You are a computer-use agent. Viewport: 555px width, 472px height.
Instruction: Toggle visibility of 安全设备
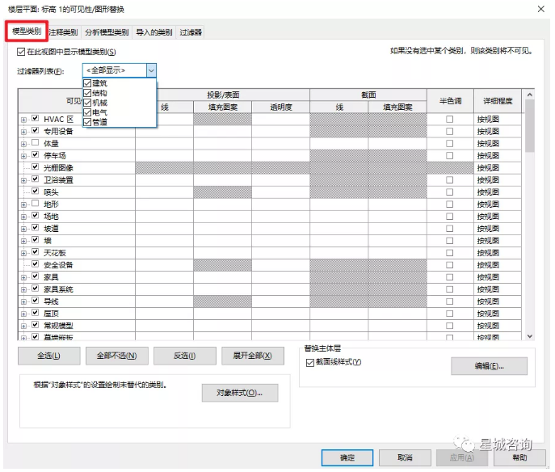[x=35, y=263]
